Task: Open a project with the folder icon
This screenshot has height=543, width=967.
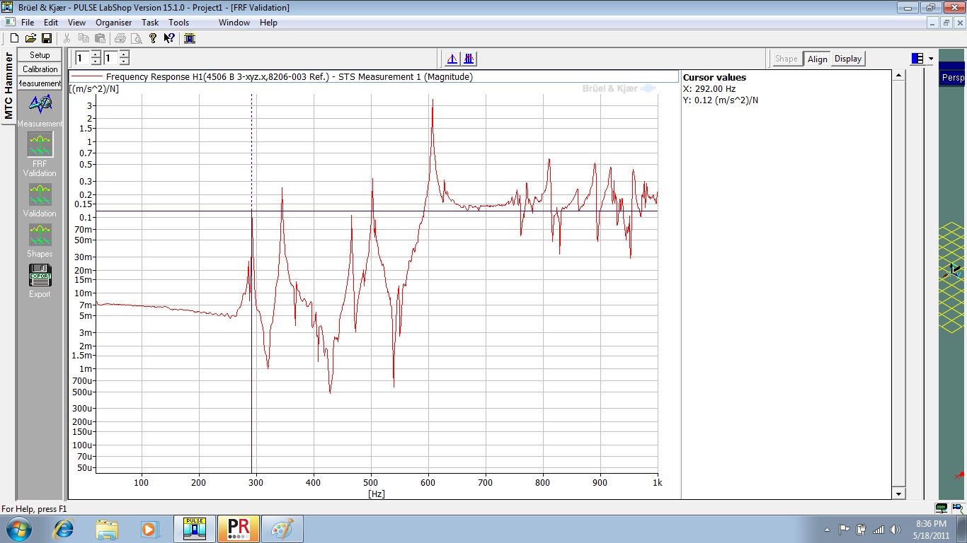Action: pyautogui.click(x=30, y=38)
